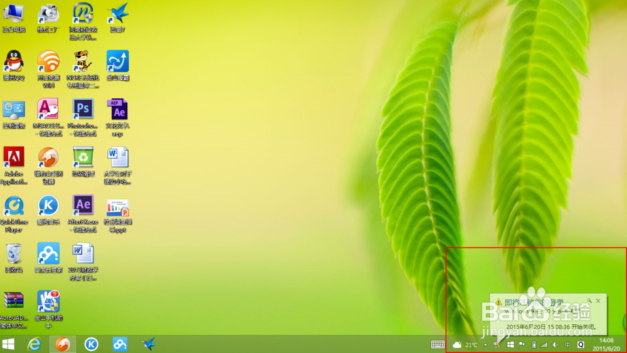
Task: Switch to the 猎豹 browser taskbar button
Action: pyautogui.click(x=63, y=344)
